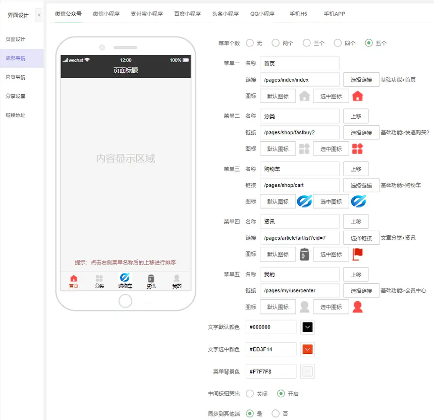Screen dimensions: 434x420
Task: Select 五个 for menu count
Action: [x=369, y=43]
